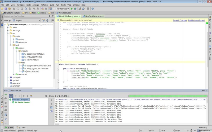Expand the .idea folder node
Viewport: 212px width, 132px height.
[8, 27]
